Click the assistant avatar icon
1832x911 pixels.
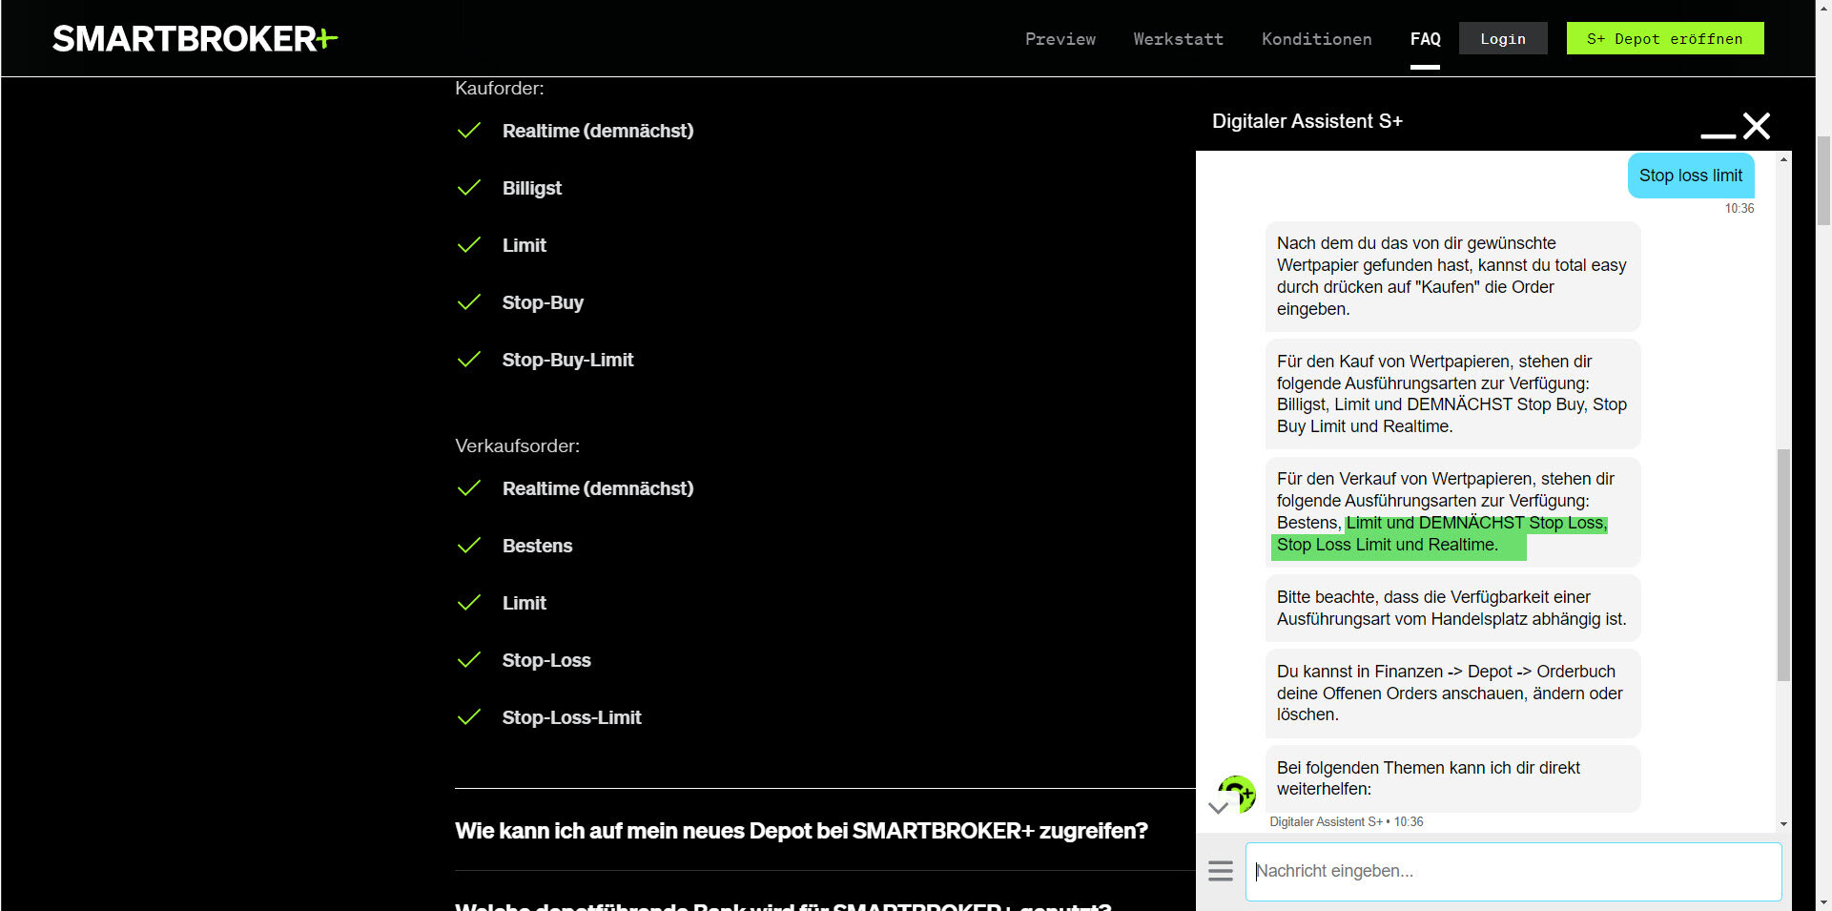click(x=1239, y=794)
